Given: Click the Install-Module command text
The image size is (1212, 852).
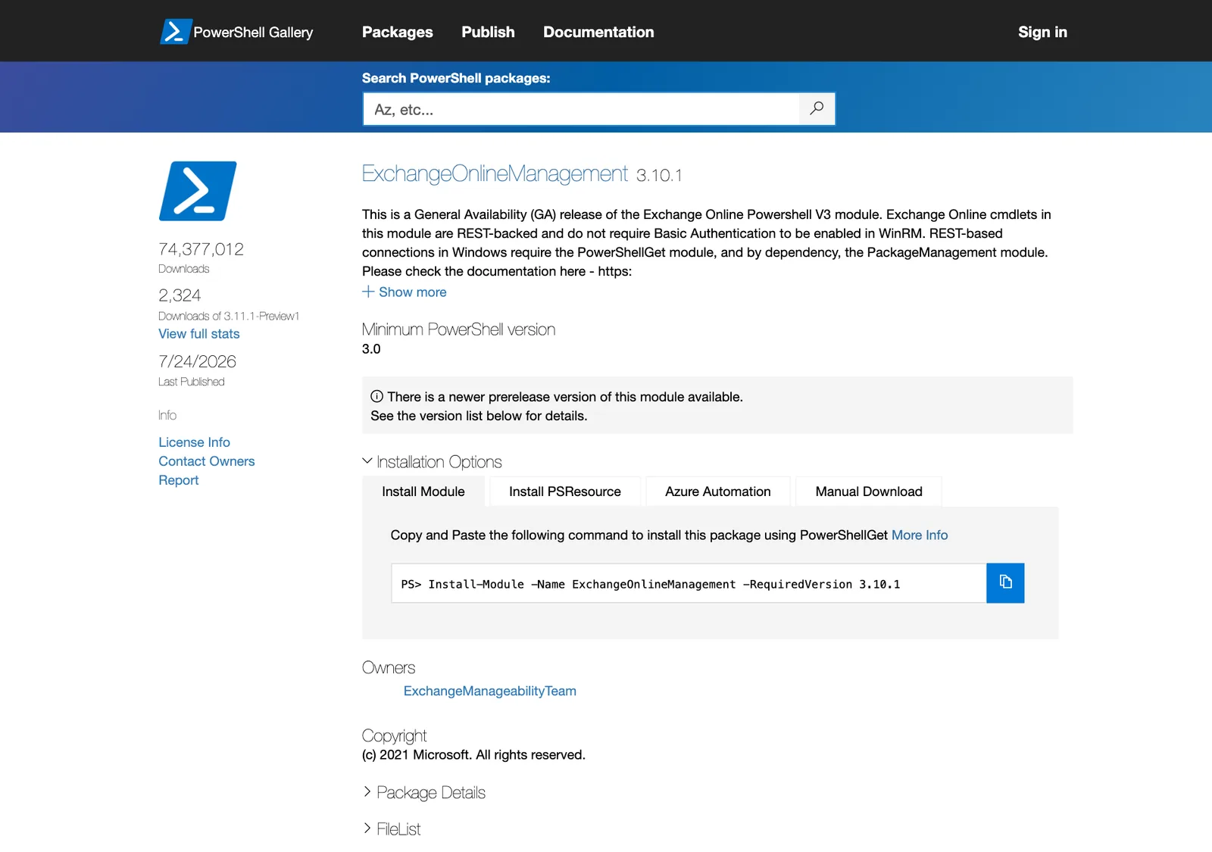Looking at the screenshot, I should pos(651,584).
